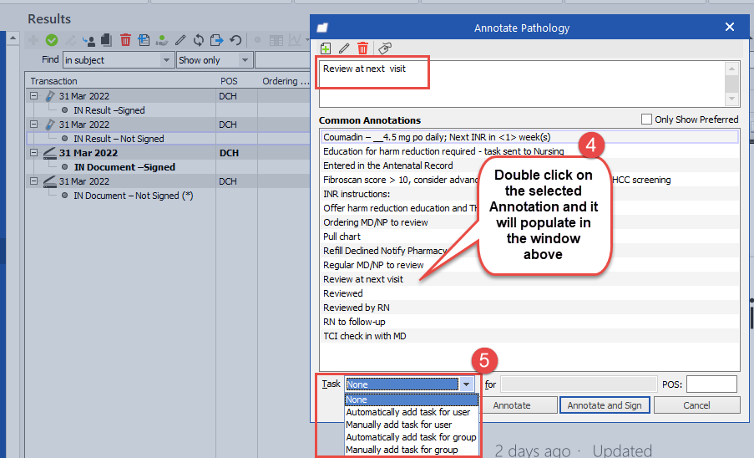Choose 'Manually add task for group' option

point(402,450)
